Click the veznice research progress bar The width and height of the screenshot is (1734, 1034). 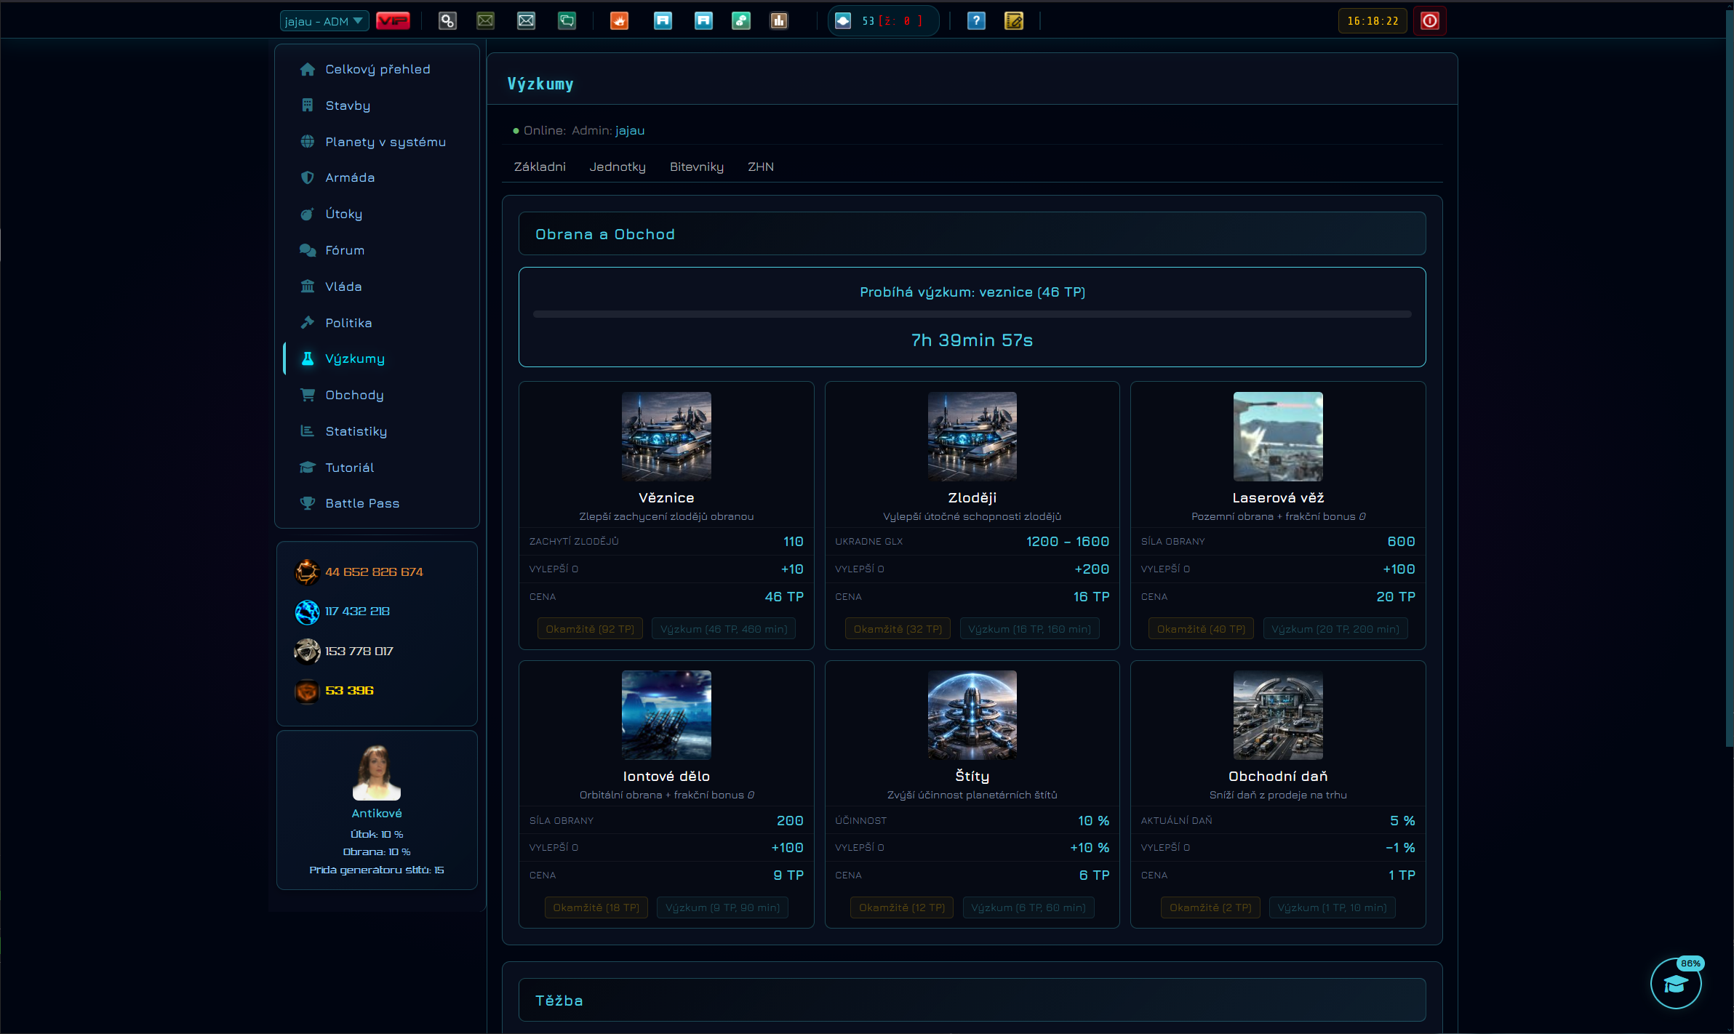[972, 314]
